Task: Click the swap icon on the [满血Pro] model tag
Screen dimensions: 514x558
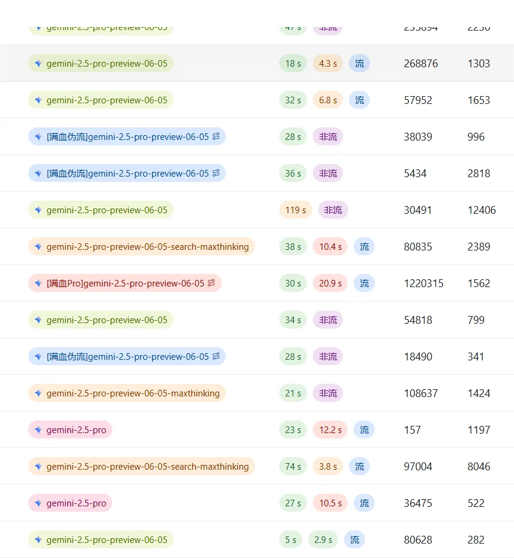Action: point(211,283)
